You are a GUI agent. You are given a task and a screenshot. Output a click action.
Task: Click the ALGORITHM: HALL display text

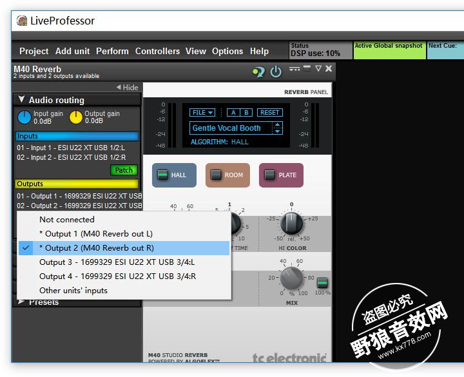(x=220, y=142)
